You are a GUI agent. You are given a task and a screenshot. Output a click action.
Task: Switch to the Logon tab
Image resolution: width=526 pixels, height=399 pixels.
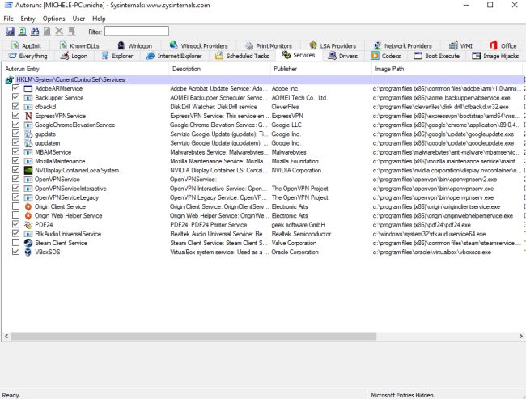pos(74,56)
